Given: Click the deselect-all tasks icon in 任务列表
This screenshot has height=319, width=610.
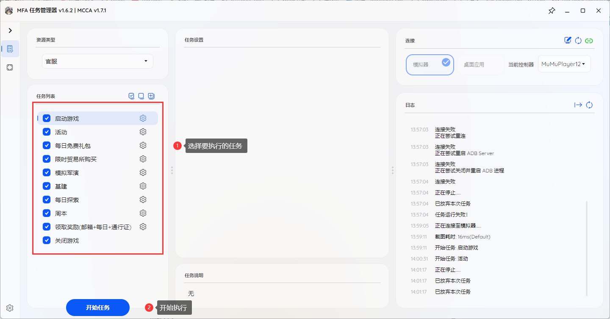Looking at the screenshot, I should (x=141, y=96).
